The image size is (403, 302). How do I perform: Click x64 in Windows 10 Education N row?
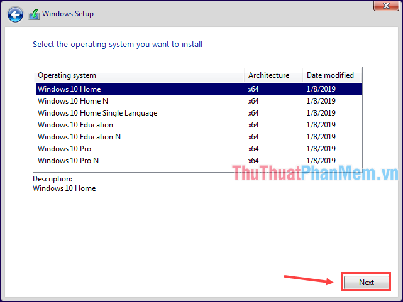pos(253,137)
